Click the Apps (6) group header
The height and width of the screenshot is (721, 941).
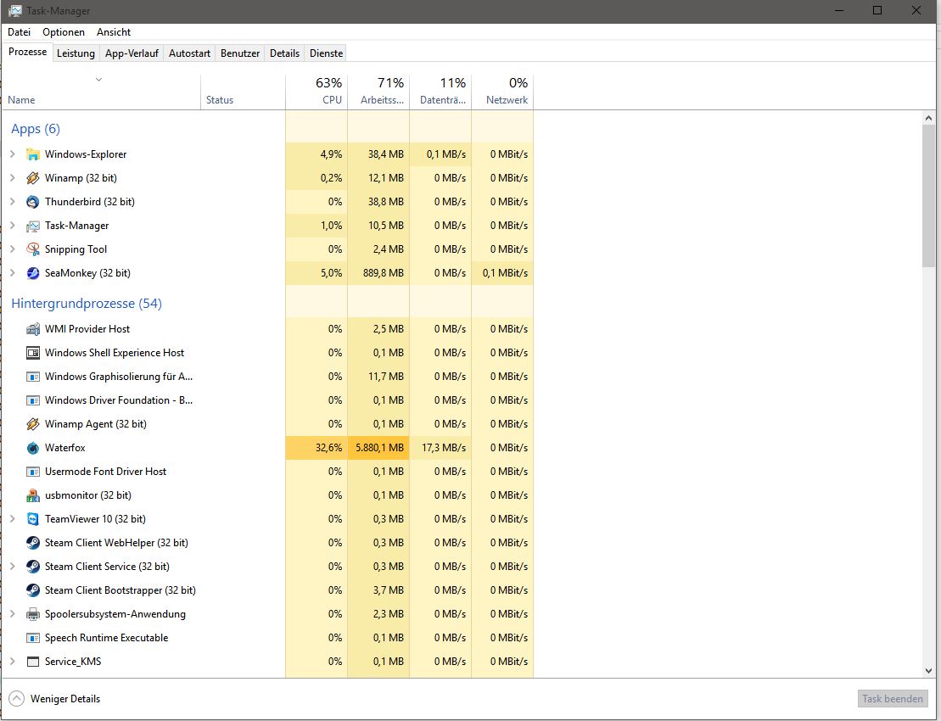[36, 129]
